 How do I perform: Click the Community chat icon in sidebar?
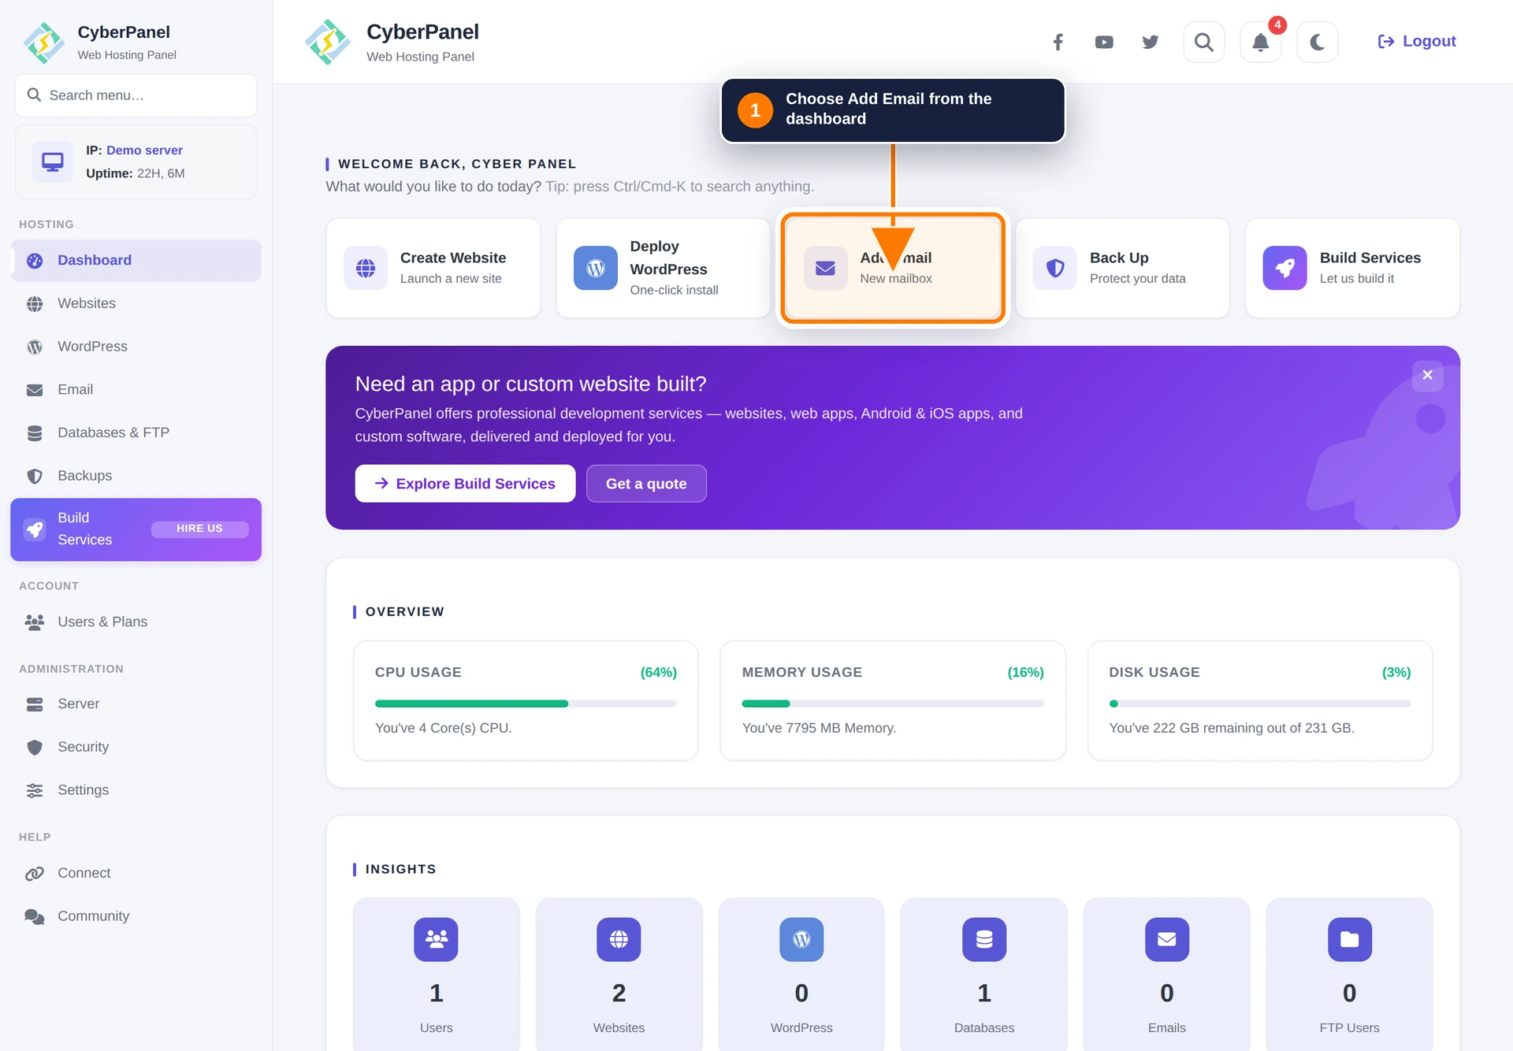[35, 916]
